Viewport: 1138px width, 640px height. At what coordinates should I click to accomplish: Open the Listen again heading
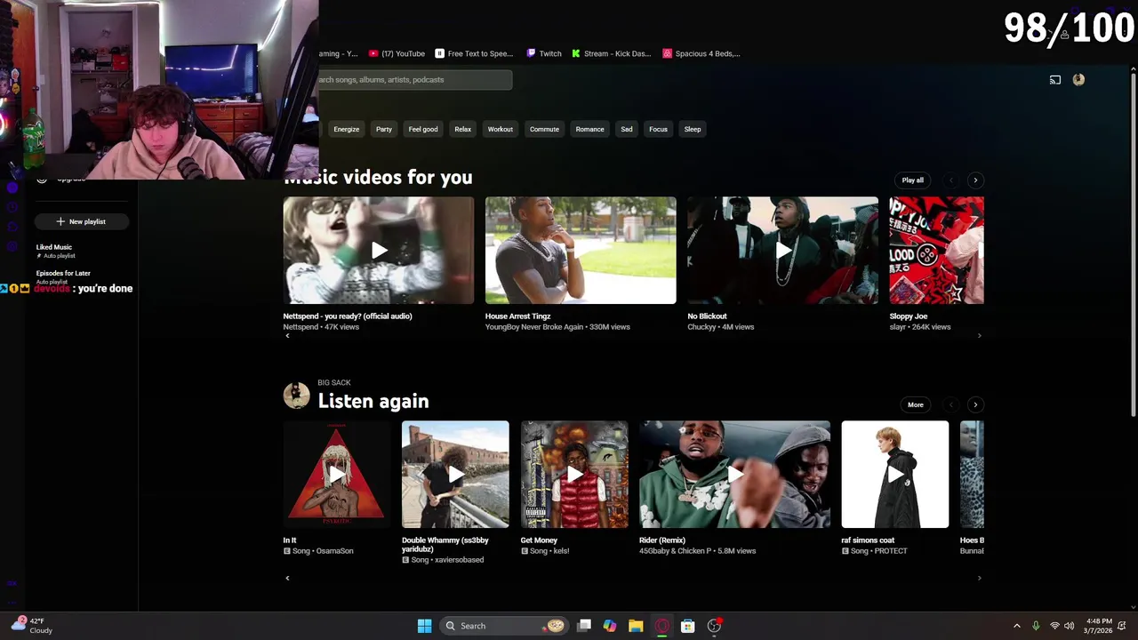[x=373, y=402]
